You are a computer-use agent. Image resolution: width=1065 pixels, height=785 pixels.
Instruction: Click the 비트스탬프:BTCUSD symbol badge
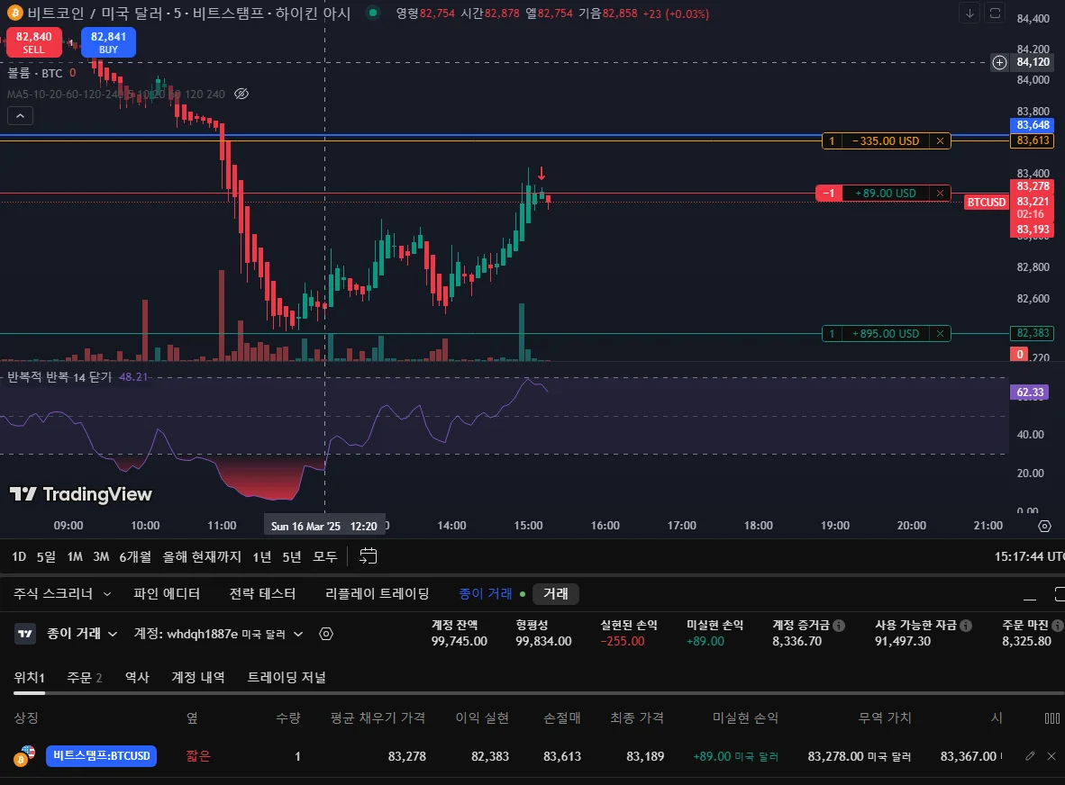coord(101,756)
